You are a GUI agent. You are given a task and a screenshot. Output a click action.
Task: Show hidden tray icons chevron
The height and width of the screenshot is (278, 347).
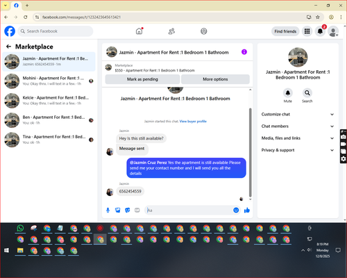click(303, 250)
